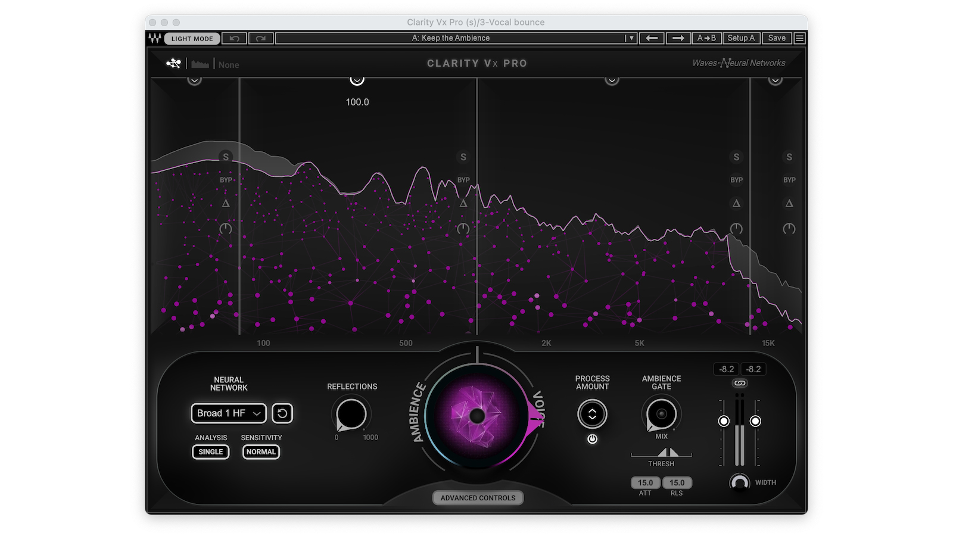Screen dimensions: 953x536
Task: Open the hamburger menu at top right
Action: click(x=800, y=38)
